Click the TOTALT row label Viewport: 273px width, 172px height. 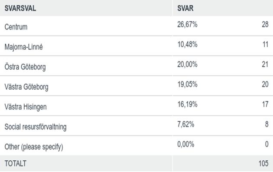[x=15, y=163]
